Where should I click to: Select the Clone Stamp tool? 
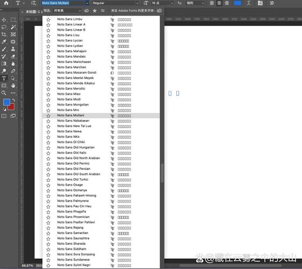13,49
